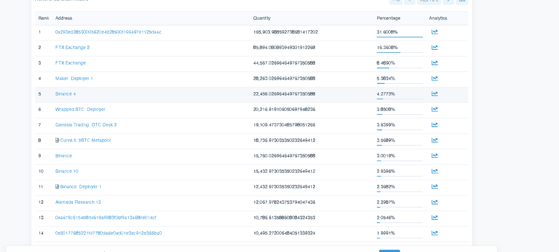The height and width of the screenshot is (252, 559).
Task: Open the Binance 10 address link
Action: tap(67, 171)
